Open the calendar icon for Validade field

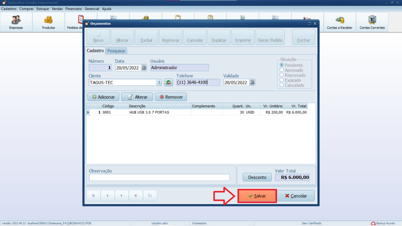pos(252,82)
